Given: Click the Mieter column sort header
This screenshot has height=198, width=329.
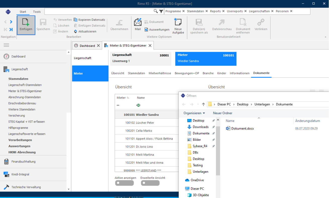Looking at the screenshot, I should [x=123, y=98].
